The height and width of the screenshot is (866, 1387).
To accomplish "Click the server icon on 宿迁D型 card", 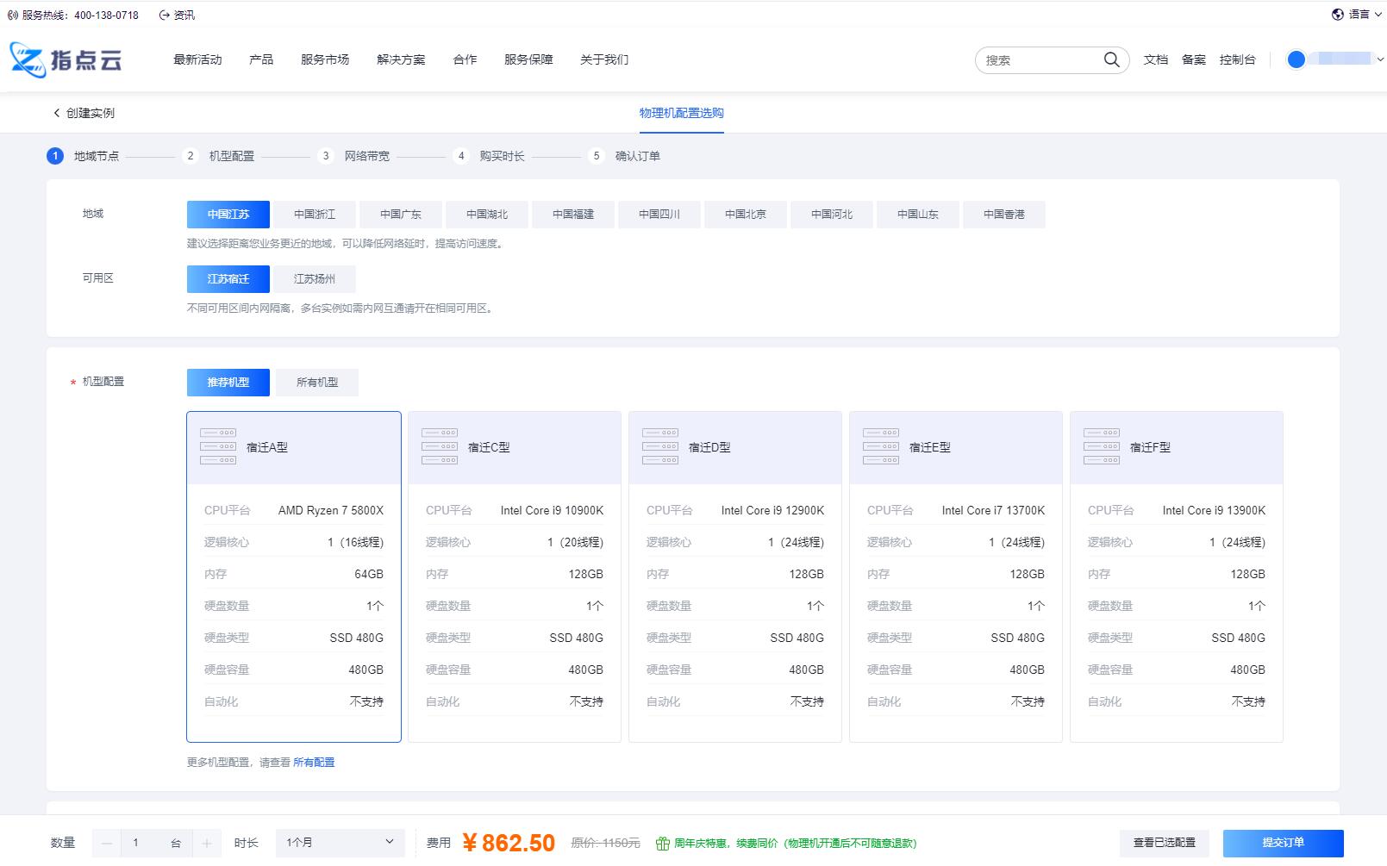I will point(660,446).
